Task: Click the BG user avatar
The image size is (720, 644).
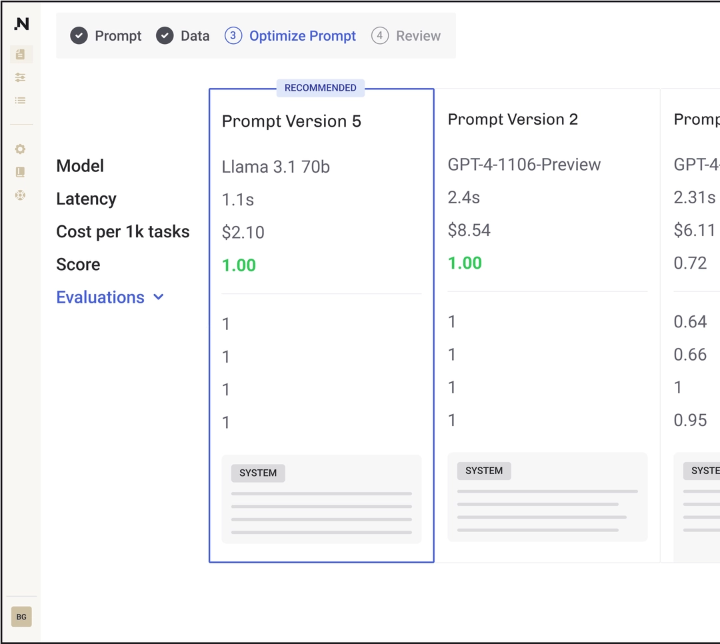Action: (21, 617)
